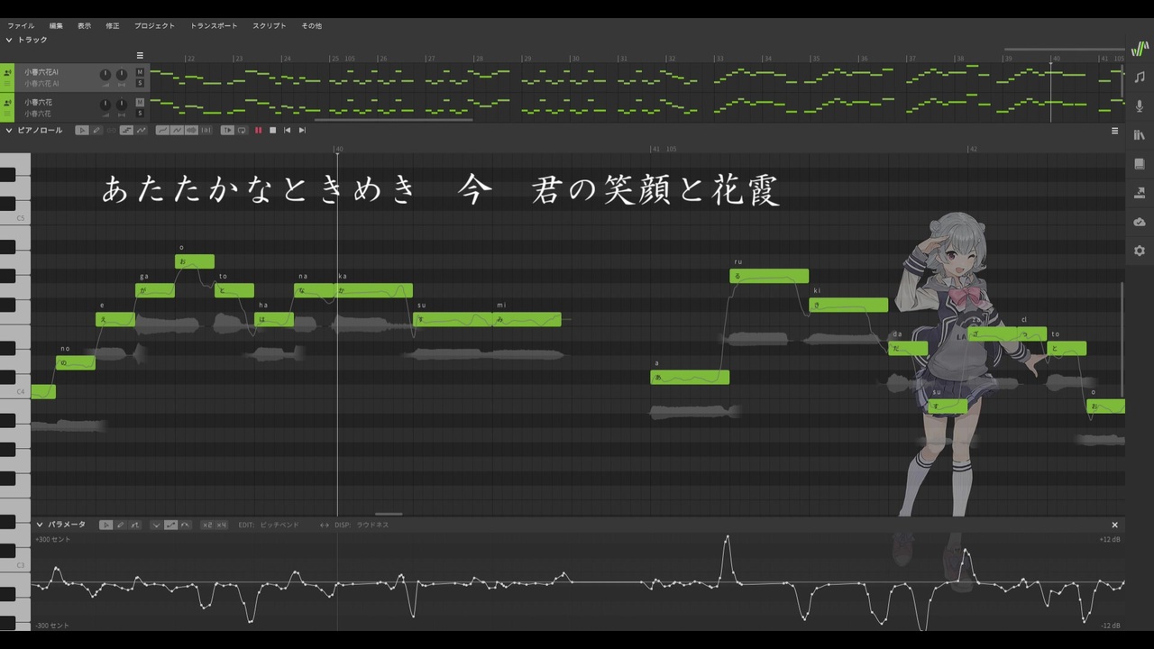Stop playback with the square stop button
The image size is (1154, 649).
pyautogui.click(x=273, y=131)
